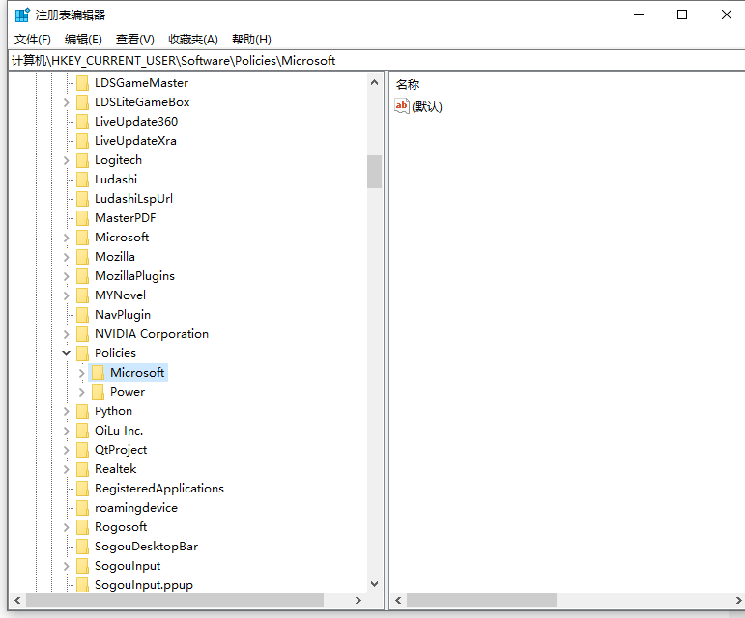
Task: Open the 编辑(E) menu
Action: click(x=83, y=40)
